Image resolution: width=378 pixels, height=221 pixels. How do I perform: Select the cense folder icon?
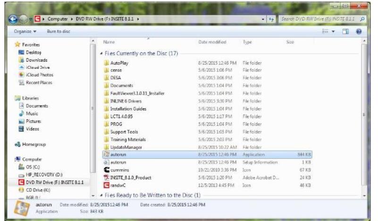click(x=106, y=70)
